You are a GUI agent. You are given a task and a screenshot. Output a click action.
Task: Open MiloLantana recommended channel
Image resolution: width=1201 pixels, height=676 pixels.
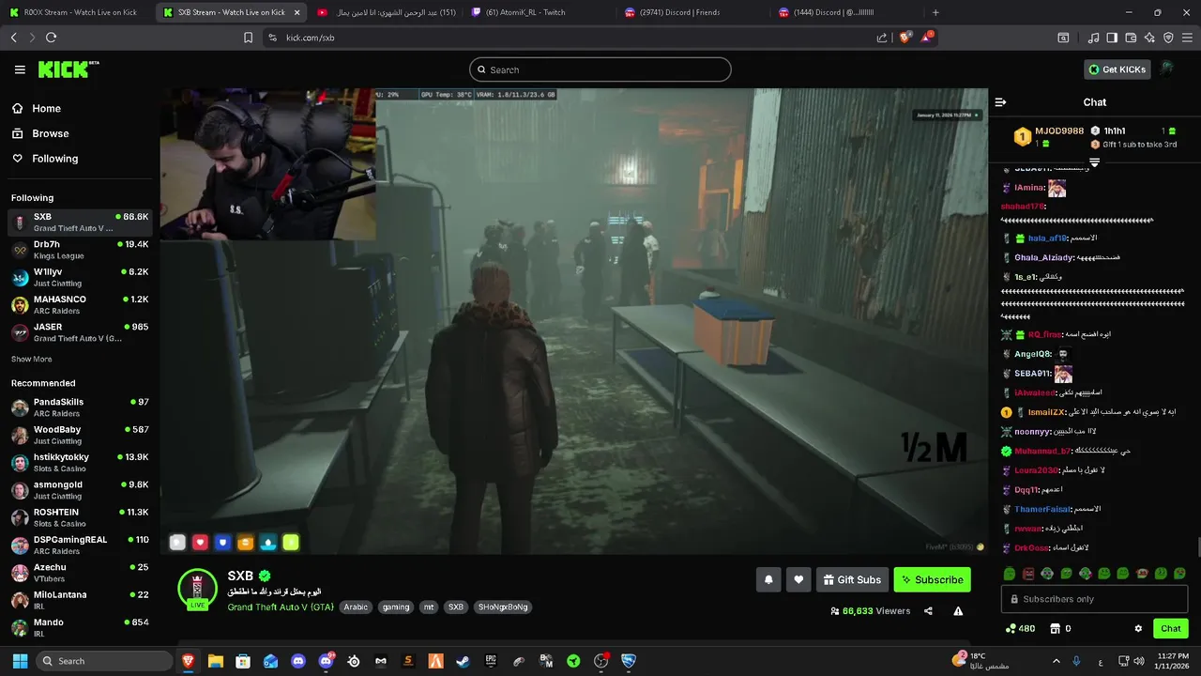[79, 600]
